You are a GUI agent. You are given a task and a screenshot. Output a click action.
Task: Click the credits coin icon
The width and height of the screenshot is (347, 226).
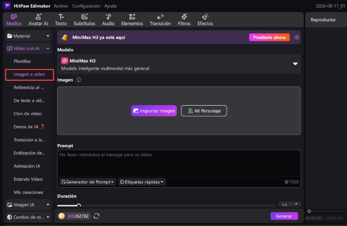[x=62, y=216]
